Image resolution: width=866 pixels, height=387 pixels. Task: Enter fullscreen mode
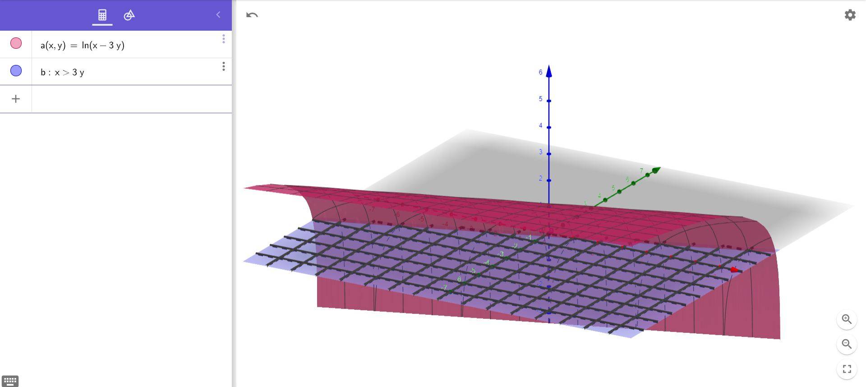(847, 369)
